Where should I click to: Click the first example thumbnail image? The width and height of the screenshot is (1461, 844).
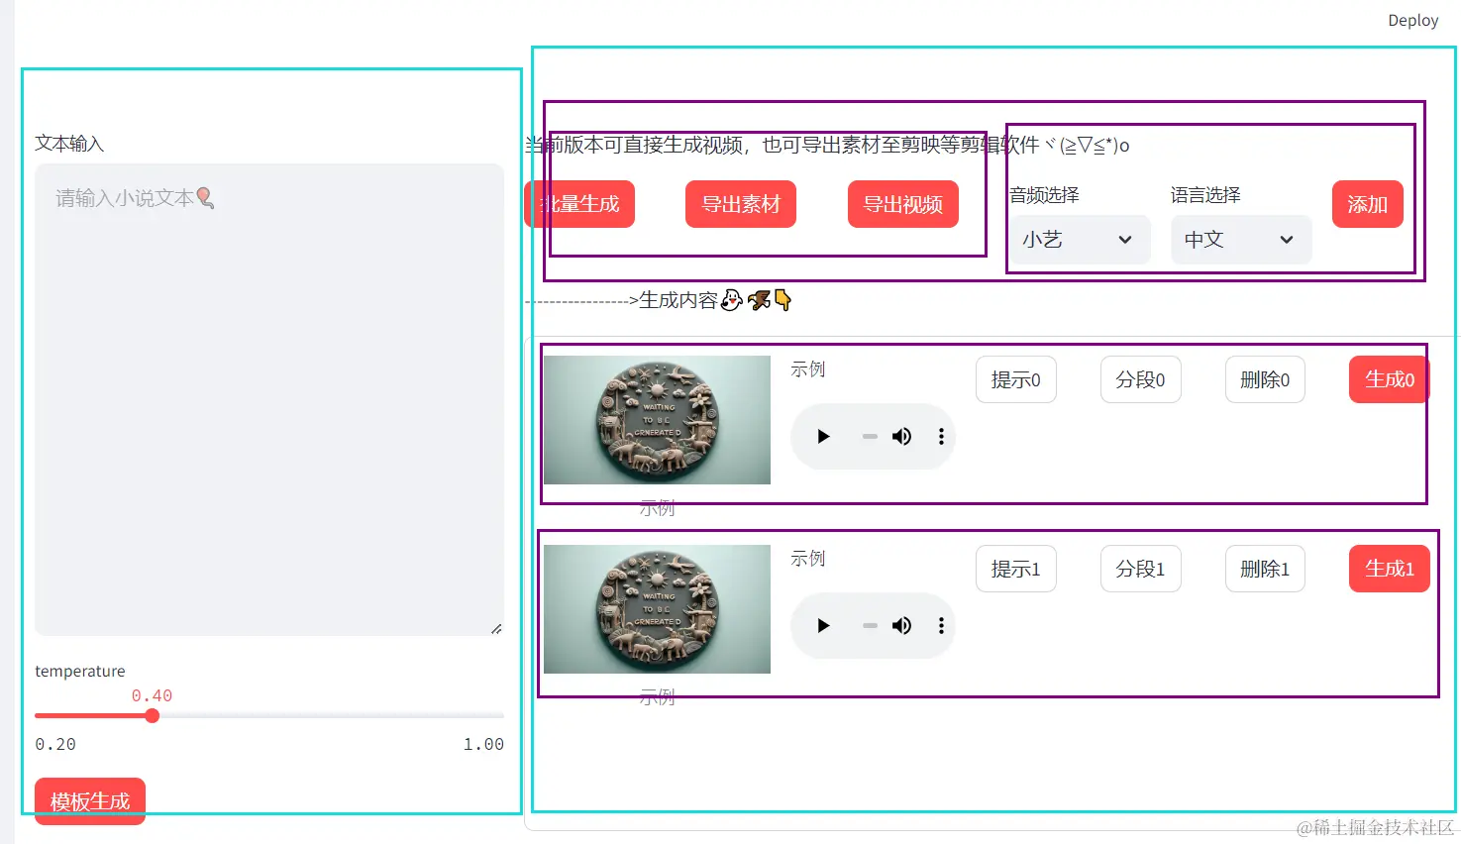tap(656, 419)
